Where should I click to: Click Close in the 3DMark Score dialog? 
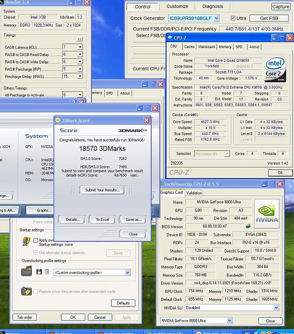point(133,234)
